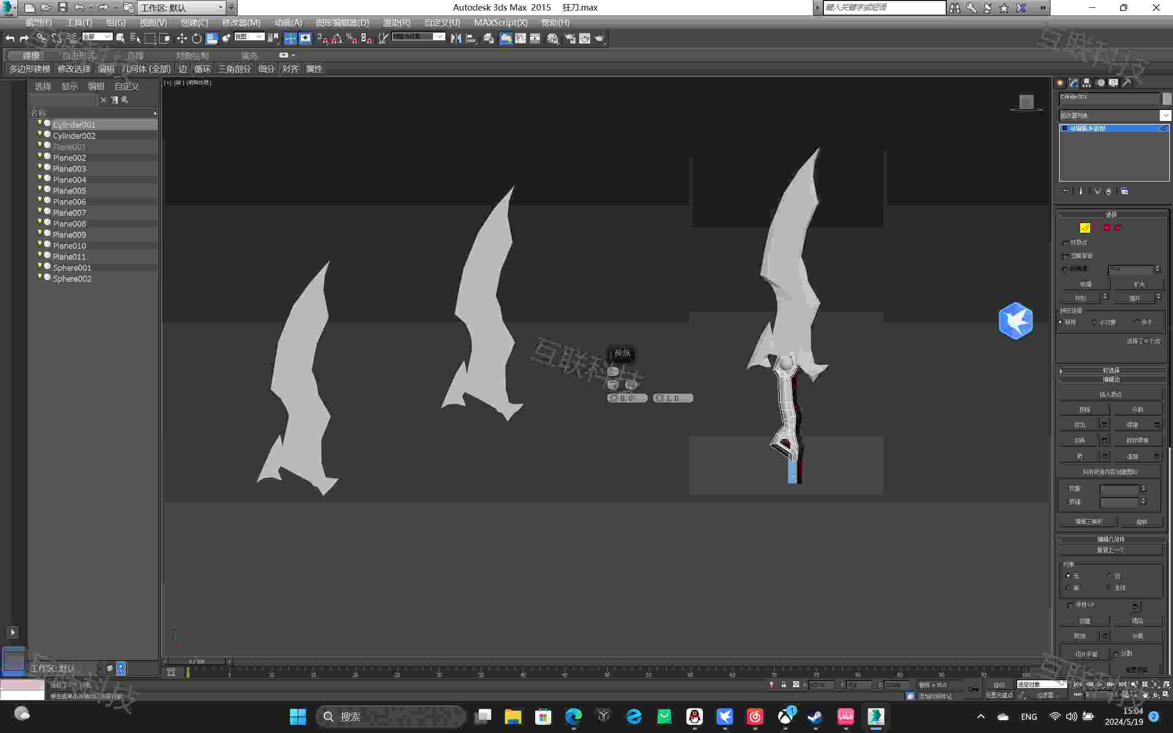Open the Material Editor icon

click(553, 38)
